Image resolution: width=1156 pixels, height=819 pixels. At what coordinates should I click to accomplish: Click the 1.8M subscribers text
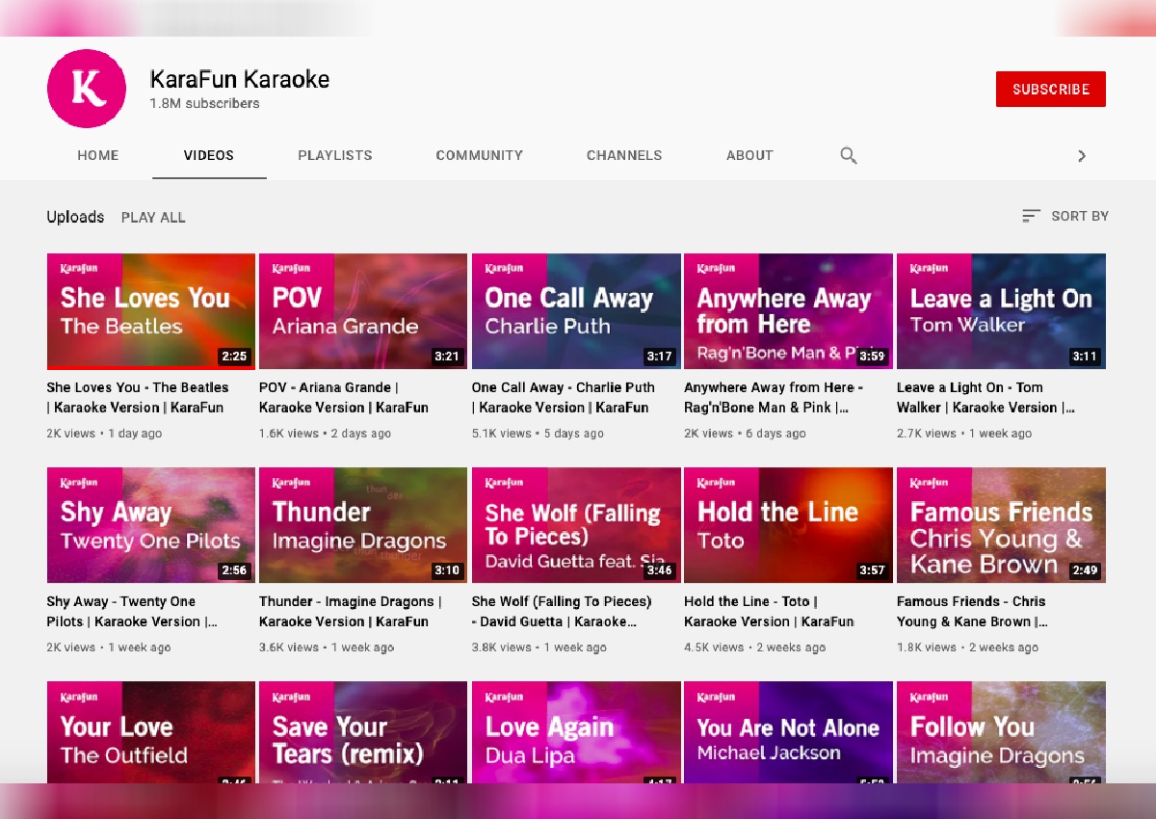(204, 103)
